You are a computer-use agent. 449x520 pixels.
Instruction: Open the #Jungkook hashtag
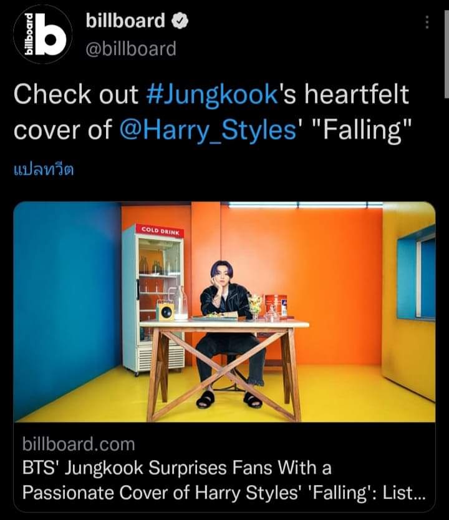pyautogui.click(x=212, y=94)
